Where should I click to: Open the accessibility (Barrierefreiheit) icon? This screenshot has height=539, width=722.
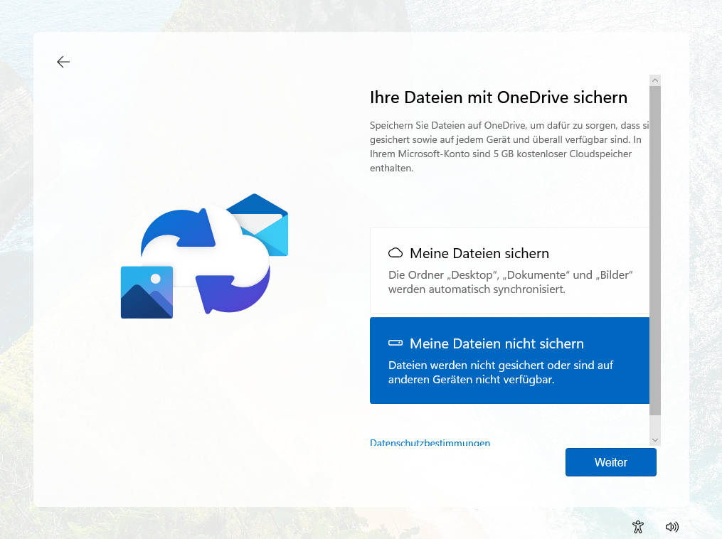click(x=637, y=527)
